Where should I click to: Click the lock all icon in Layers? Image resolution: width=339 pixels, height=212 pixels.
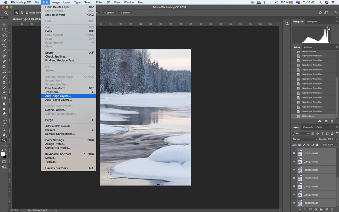[x=317, y=145]
